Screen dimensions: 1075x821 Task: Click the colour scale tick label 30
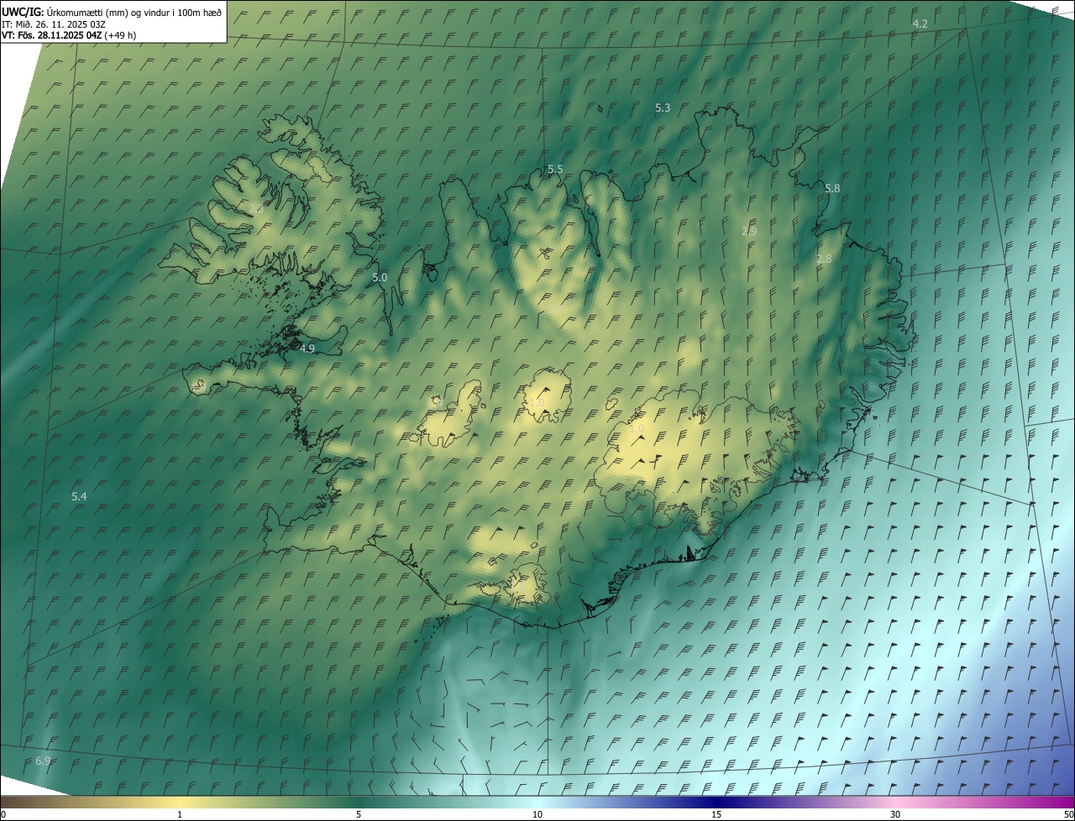[895, 814]
